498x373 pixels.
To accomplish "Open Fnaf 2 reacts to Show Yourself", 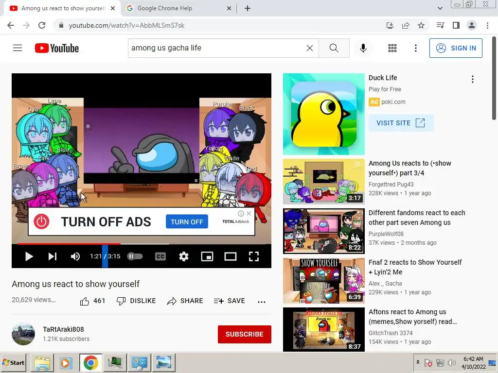I will coord(415,267).
